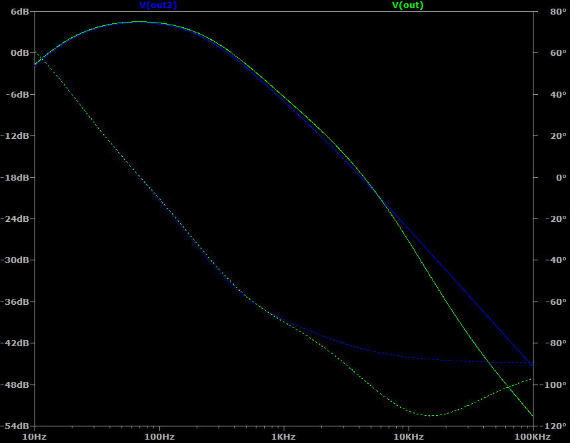Click the -54dB label at bottom left
570x443 pixels.
coord(17,426)
